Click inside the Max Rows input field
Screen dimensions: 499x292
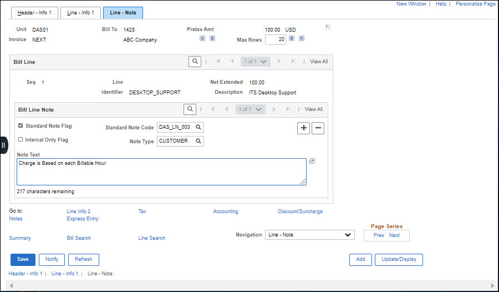(x=275, y=39)
